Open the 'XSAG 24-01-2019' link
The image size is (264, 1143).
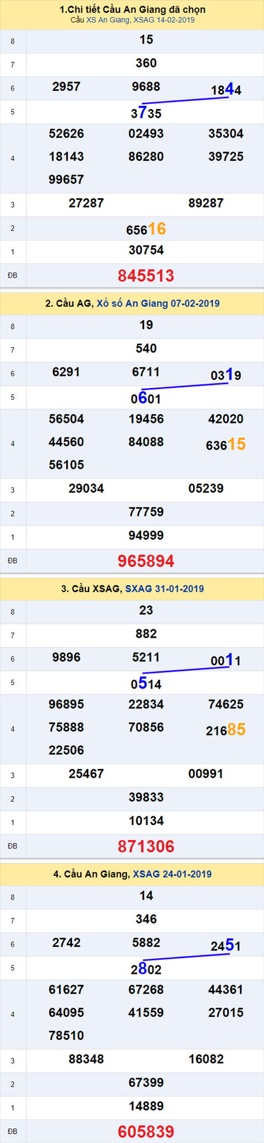point(172,874)
